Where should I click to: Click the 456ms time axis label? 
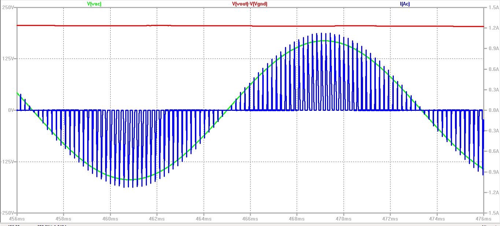[17, 218]
